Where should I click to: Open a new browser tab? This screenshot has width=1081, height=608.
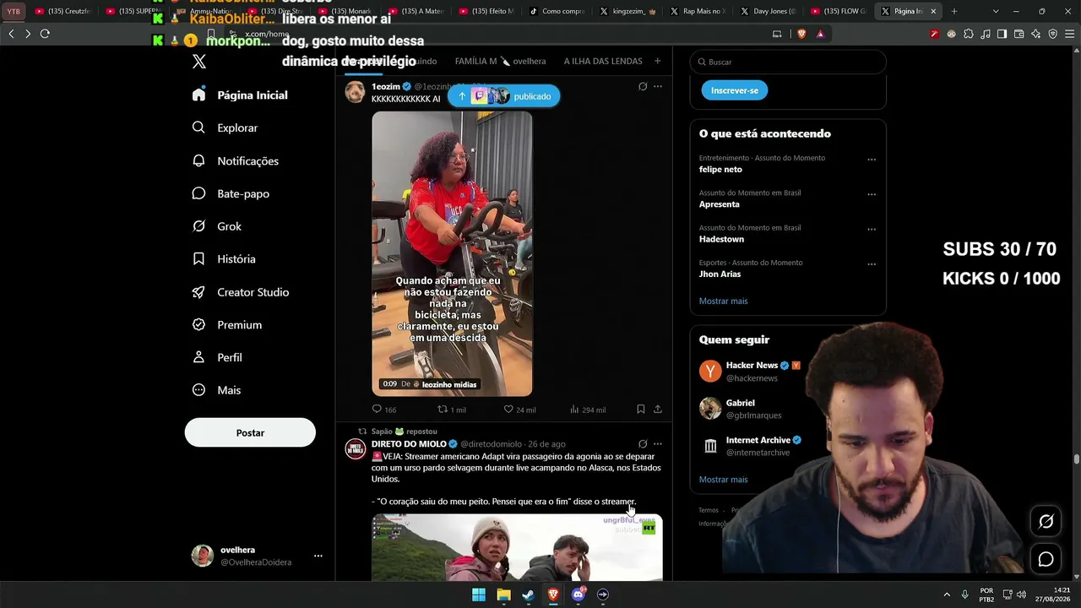pyautogui.click(x=954, y=11)
